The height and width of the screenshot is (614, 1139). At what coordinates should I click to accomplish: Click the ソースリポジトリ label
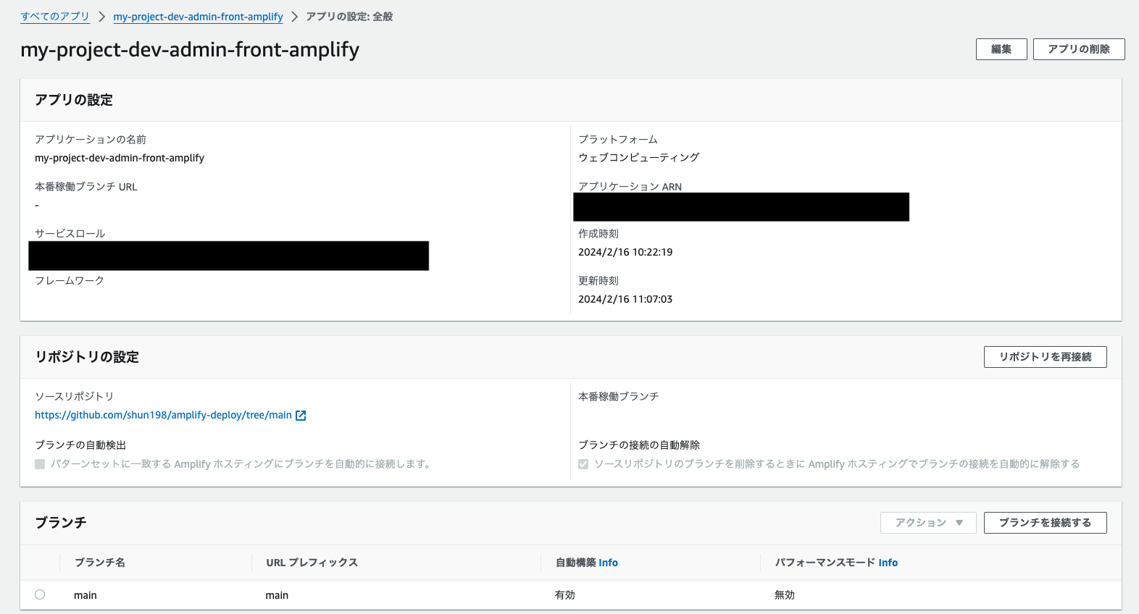point(75,397)
